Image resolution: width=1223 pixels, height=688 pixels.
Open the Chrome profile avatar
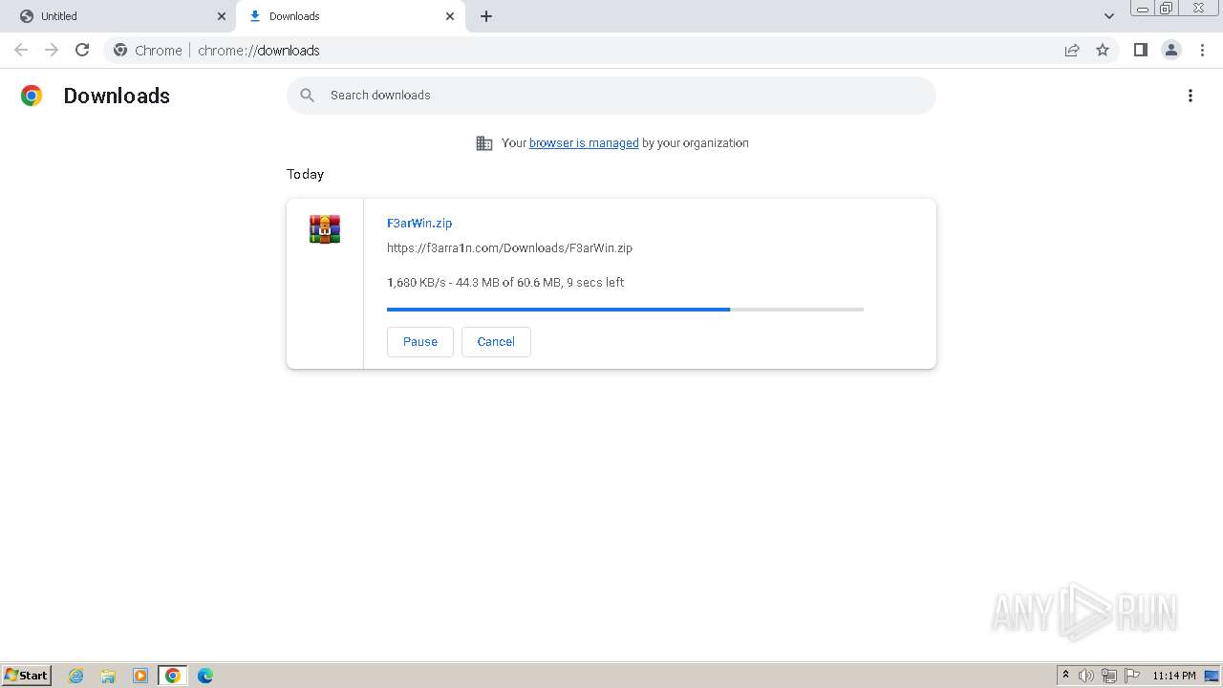click(x=1171, y=50)
